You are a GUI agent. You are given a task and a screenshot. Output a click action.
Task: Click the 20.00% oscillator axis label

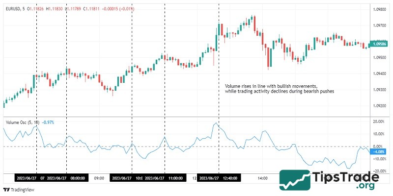pos(378,122)
